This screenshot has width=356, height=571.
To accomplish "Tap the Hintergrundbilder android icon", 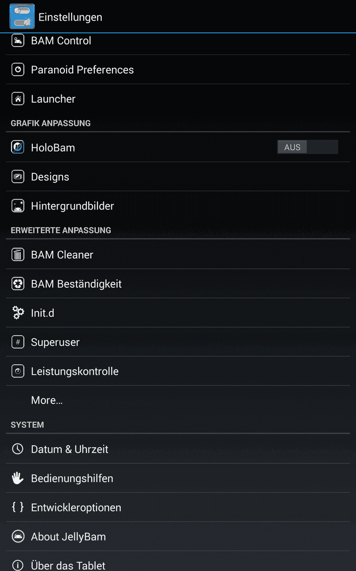I will 18,206.
